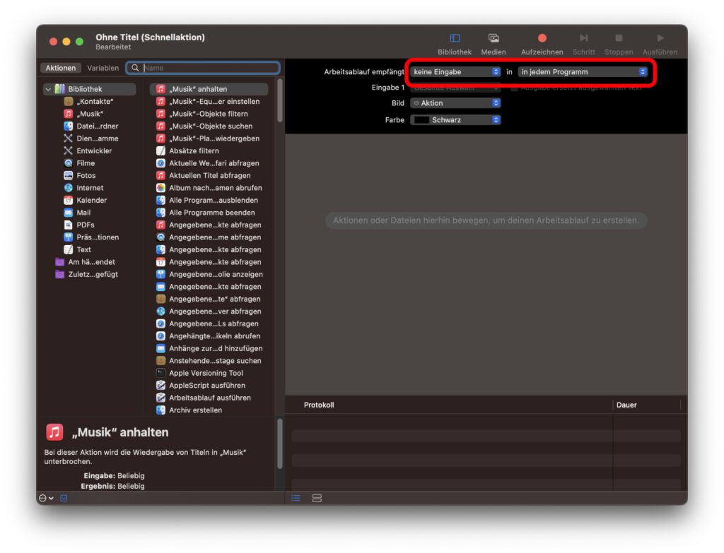Toggle Ausgabe ersetzt ausgewählten Text checkbox
Screen dimensions: 724x553
pyautogui.click(x=514, y=88)
